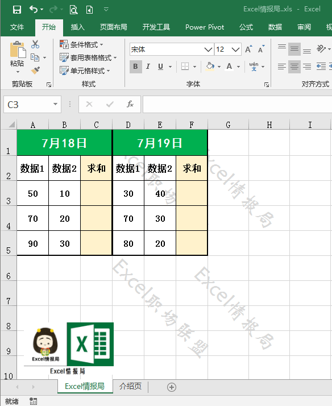Open the 审阅 tab
Viewport: 332px width, 406px height.
click(304, 27)
